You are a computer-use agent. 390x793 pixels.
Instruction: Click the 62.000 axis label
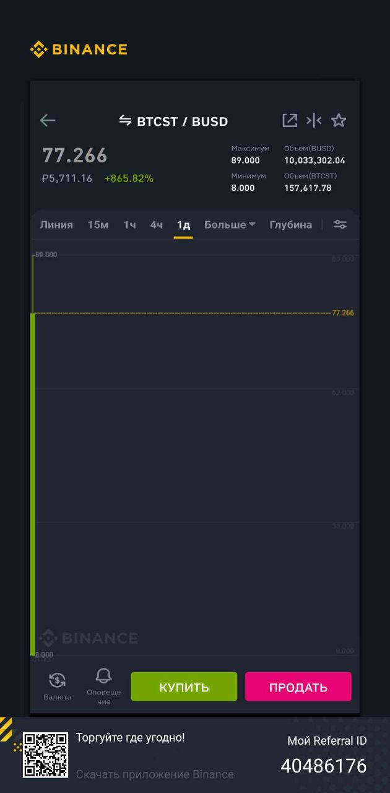pos(344,392)
